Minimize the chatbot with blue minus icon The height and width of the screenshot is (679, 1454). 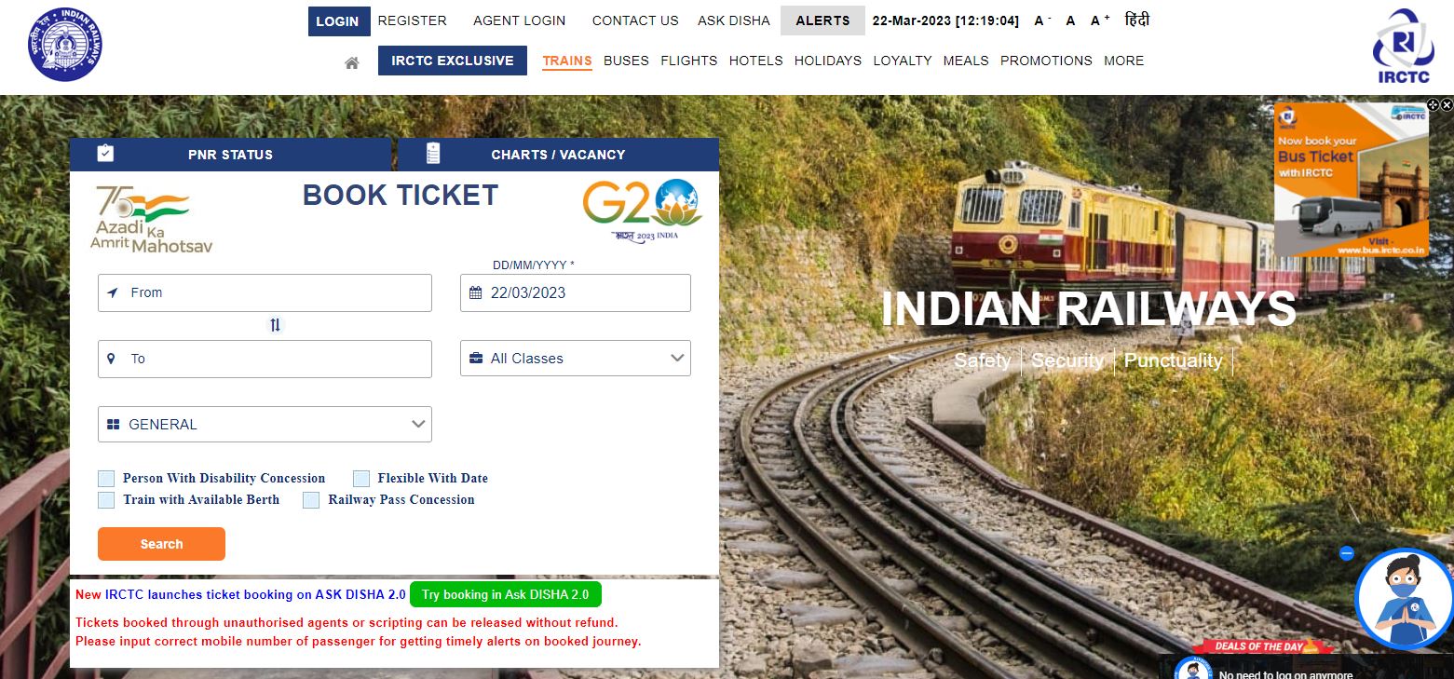1346,552
